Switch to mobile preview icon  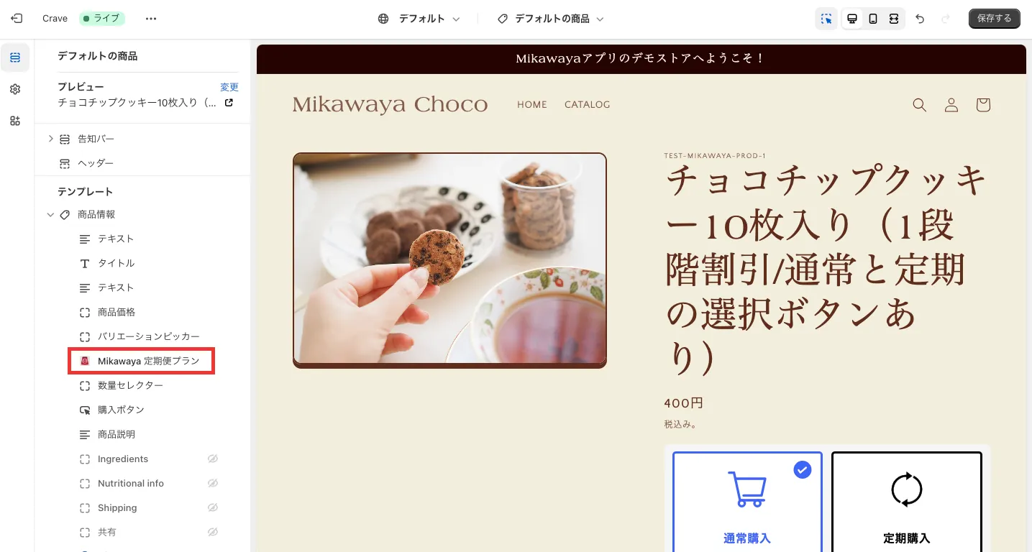(873, 19)
